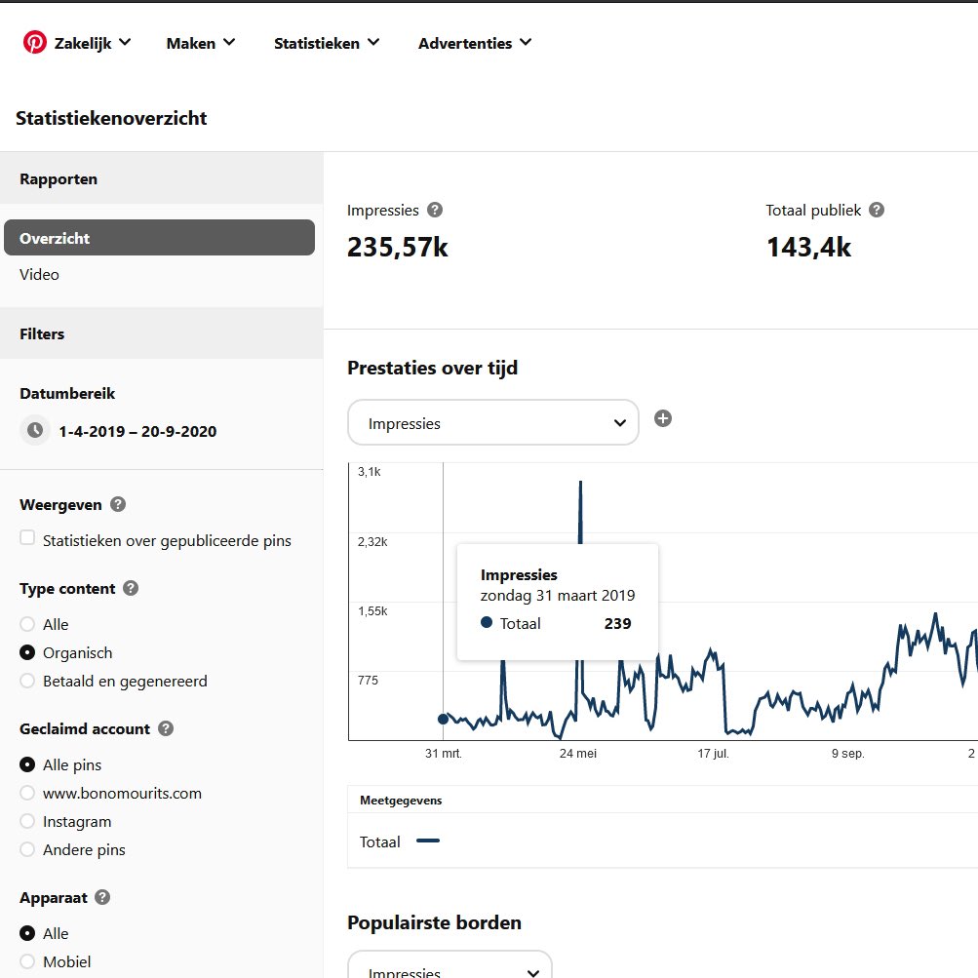The width and height of the screenshot is (978, 978).
Task: Click the zondag 31 maart 2019 tooltip date
Action: point(558,596)
